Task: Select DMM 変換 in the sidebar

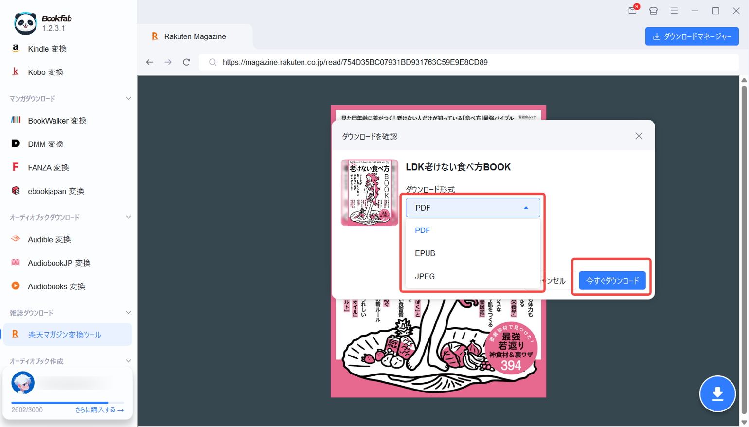Action: [46, 144]
